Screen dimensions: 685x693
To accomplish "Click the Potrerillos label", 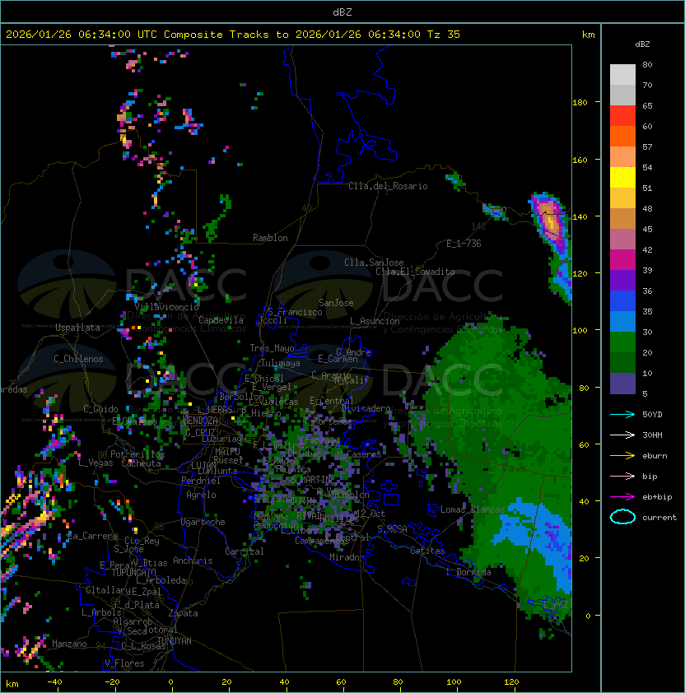I will pyautogui.click(x=137, y=453).
